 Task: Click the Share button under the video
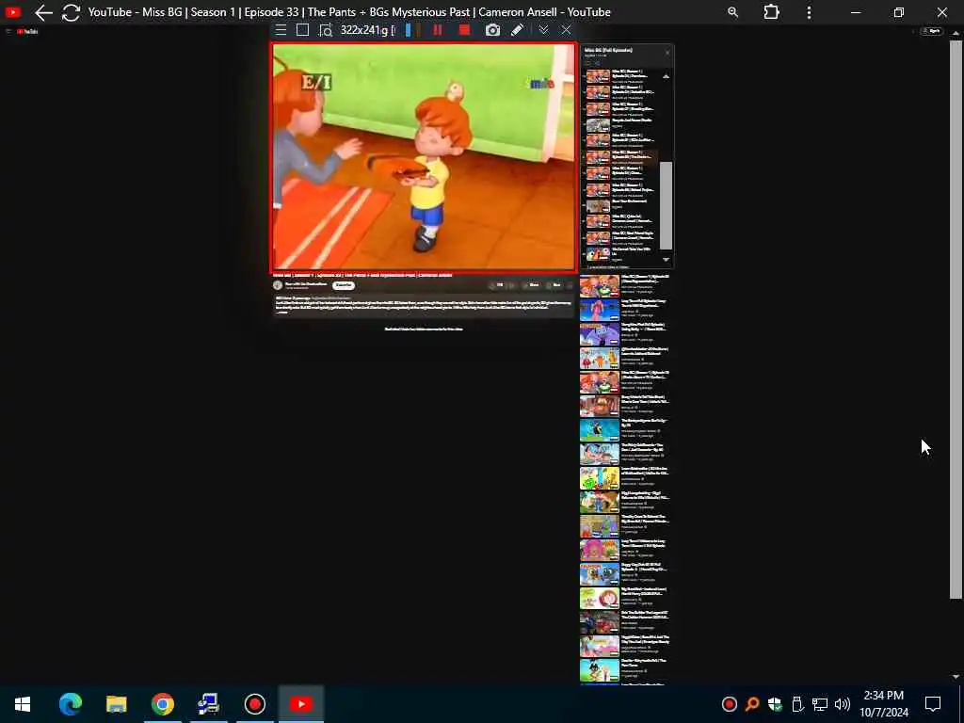tap(533, 285)
